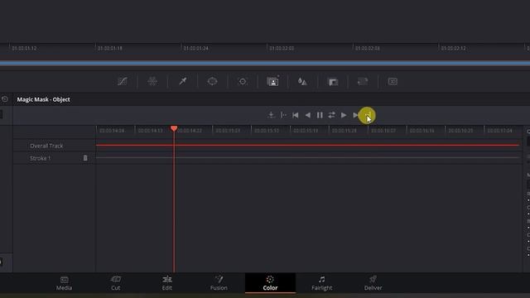Screen dimensions: 530x298
Task: Click the go to reference frame icon
Action: click(271, 115)
